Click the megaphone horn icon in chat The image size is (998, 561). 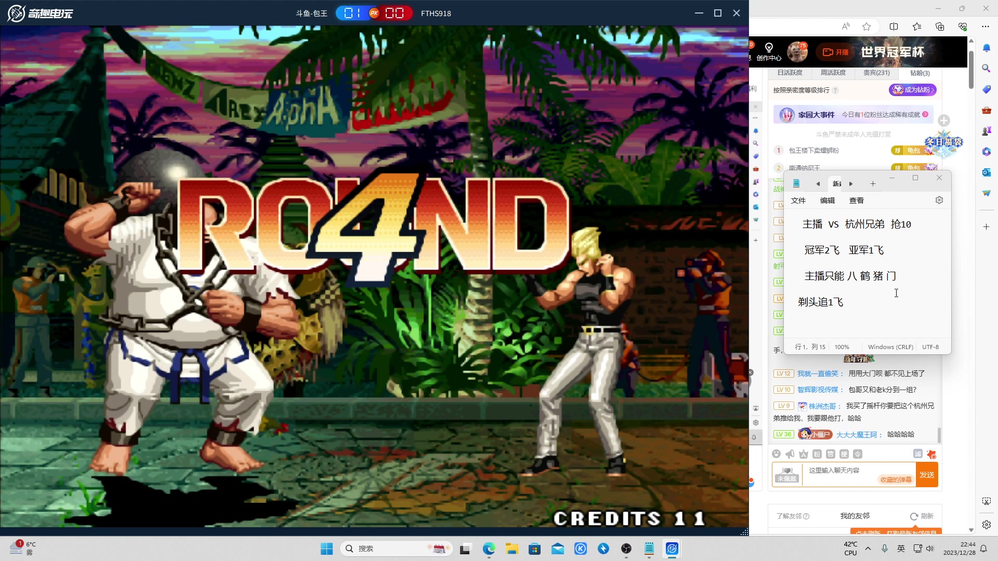pos(790,454)
